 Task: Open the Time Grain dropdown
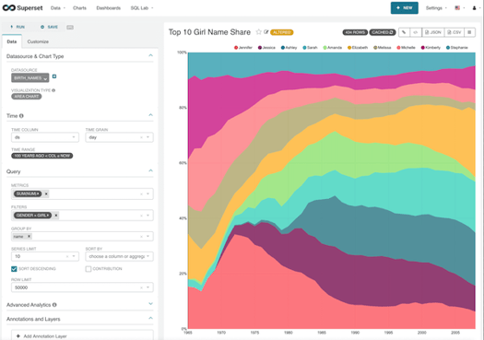[119, 137]
